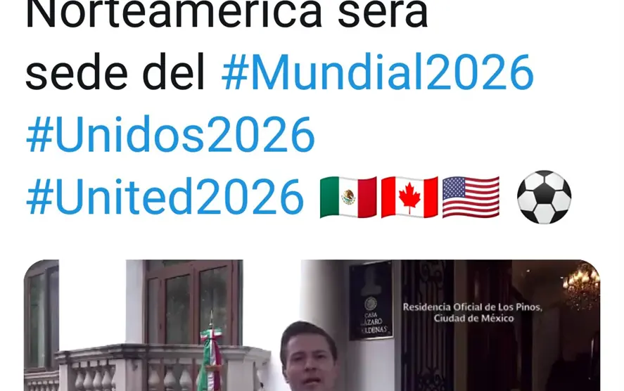
Task: Open the #Mundial2026 hashtag
Action: (377, 72)
